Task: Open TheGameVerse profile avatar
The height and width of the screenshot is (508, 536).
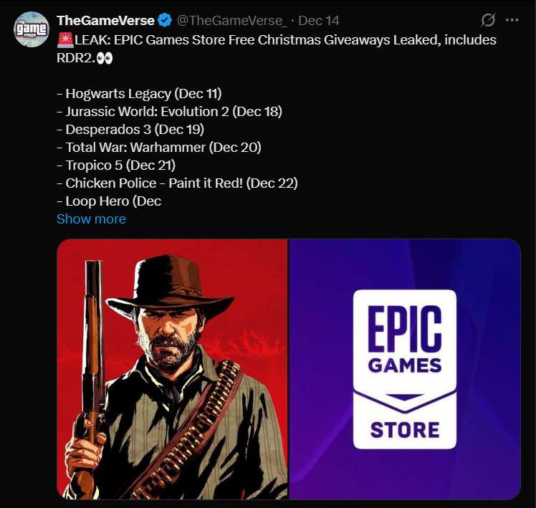Action: pyautogui.click(x=32, y=29)
